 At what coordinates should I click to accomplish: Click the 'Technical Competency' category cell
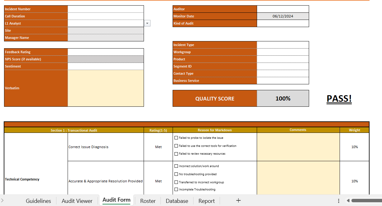[x=36, y=164]
